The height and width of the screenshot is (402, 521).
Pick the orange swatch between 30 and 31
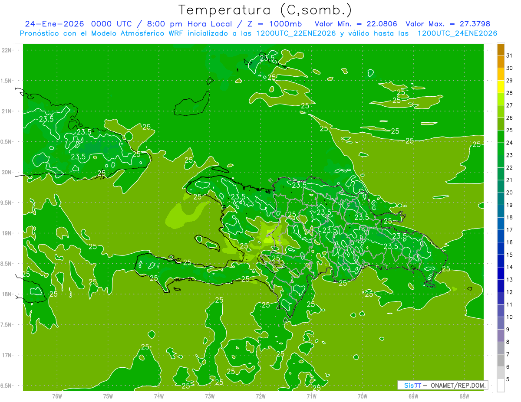(501, 62)
